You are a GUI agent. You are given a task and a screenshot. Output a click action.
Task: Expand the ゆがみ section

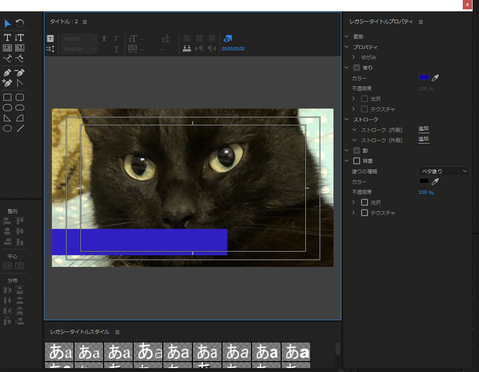coord(354,57)
